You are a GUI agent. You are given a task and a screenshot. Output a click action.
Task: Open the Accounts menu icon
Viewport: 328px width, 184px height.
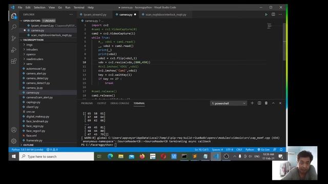click(14, 130)
